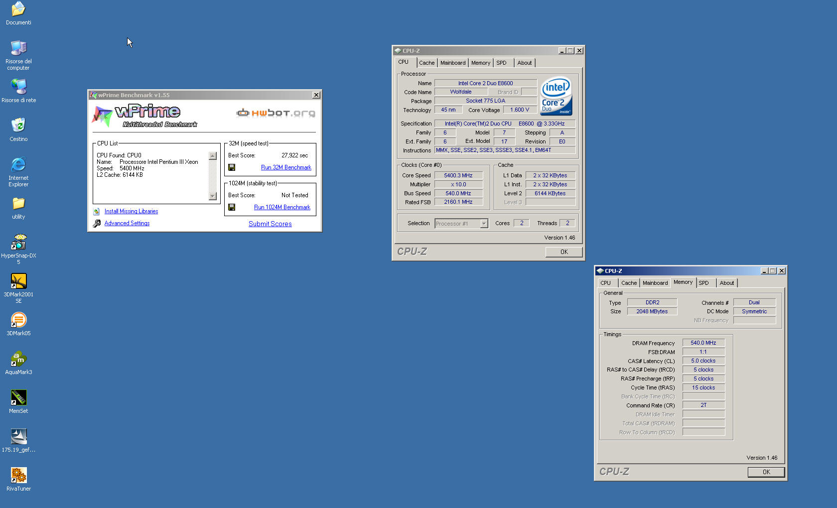
Task: Select Cache tab in Memory window
Action: pos(629,283)
